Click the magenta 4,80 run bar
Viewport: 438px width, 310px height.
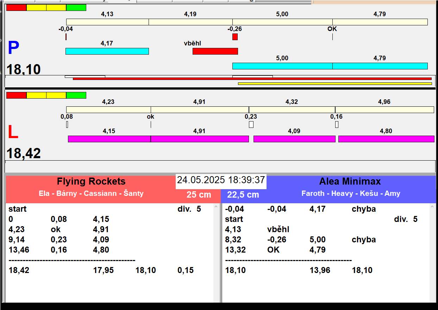[x=386, y=139]
